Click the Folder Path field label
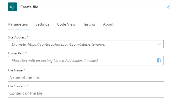This screenshot has width=172, height=100. 16,53
